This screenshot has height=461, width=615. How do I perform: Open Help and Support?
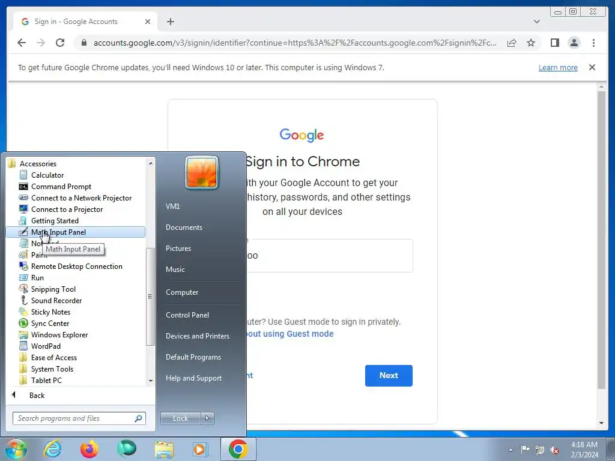[193, 378]
